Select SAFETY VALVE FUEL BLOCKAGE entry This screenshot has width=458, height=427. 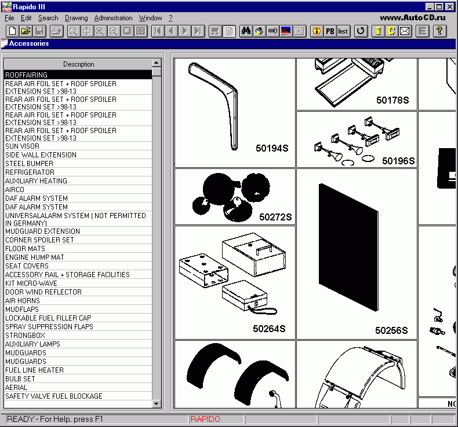click(78, 396)
